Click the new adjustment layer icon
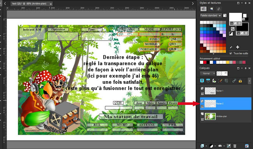The image size is (253, 149). tap(211, 146)
